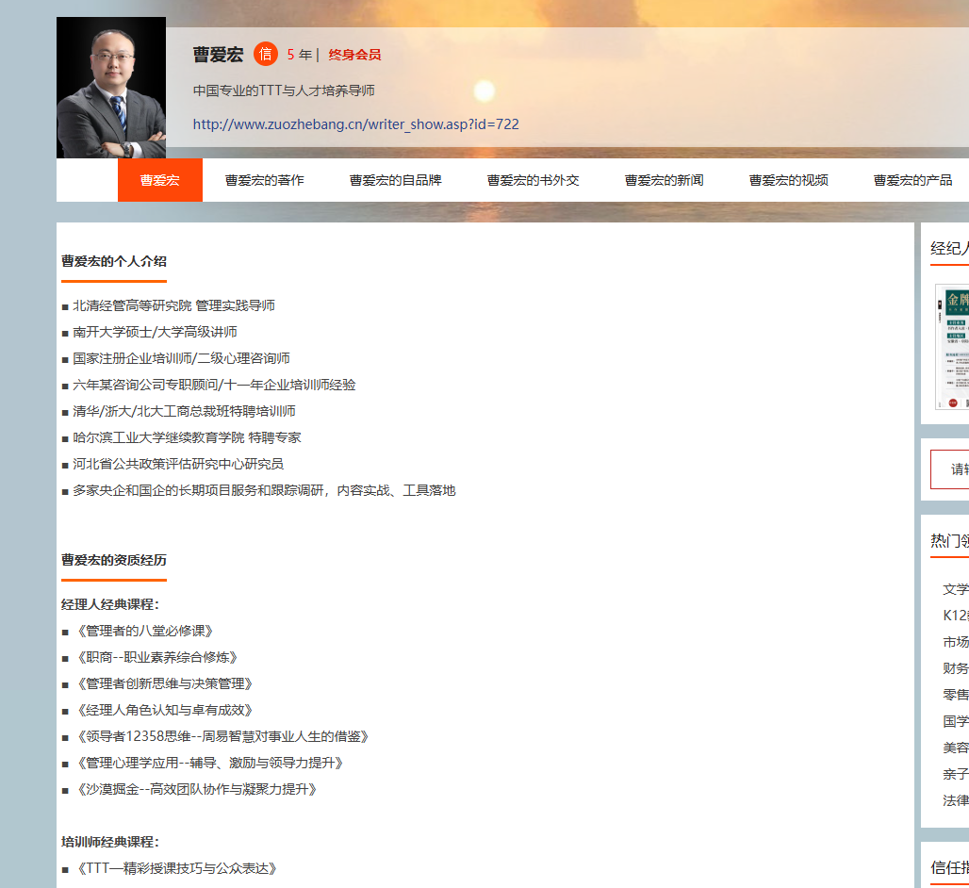Image resolution: width=969 pixels, height=888 pixels.
Task: Click the red-outlined button in right sidebar
Action: pyautogui.click(x=950, y=469)
